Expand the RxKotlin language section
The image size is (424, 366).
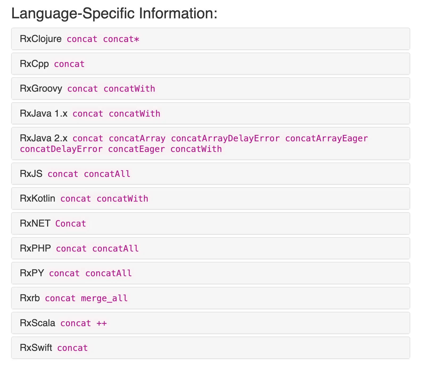[38, 198]
